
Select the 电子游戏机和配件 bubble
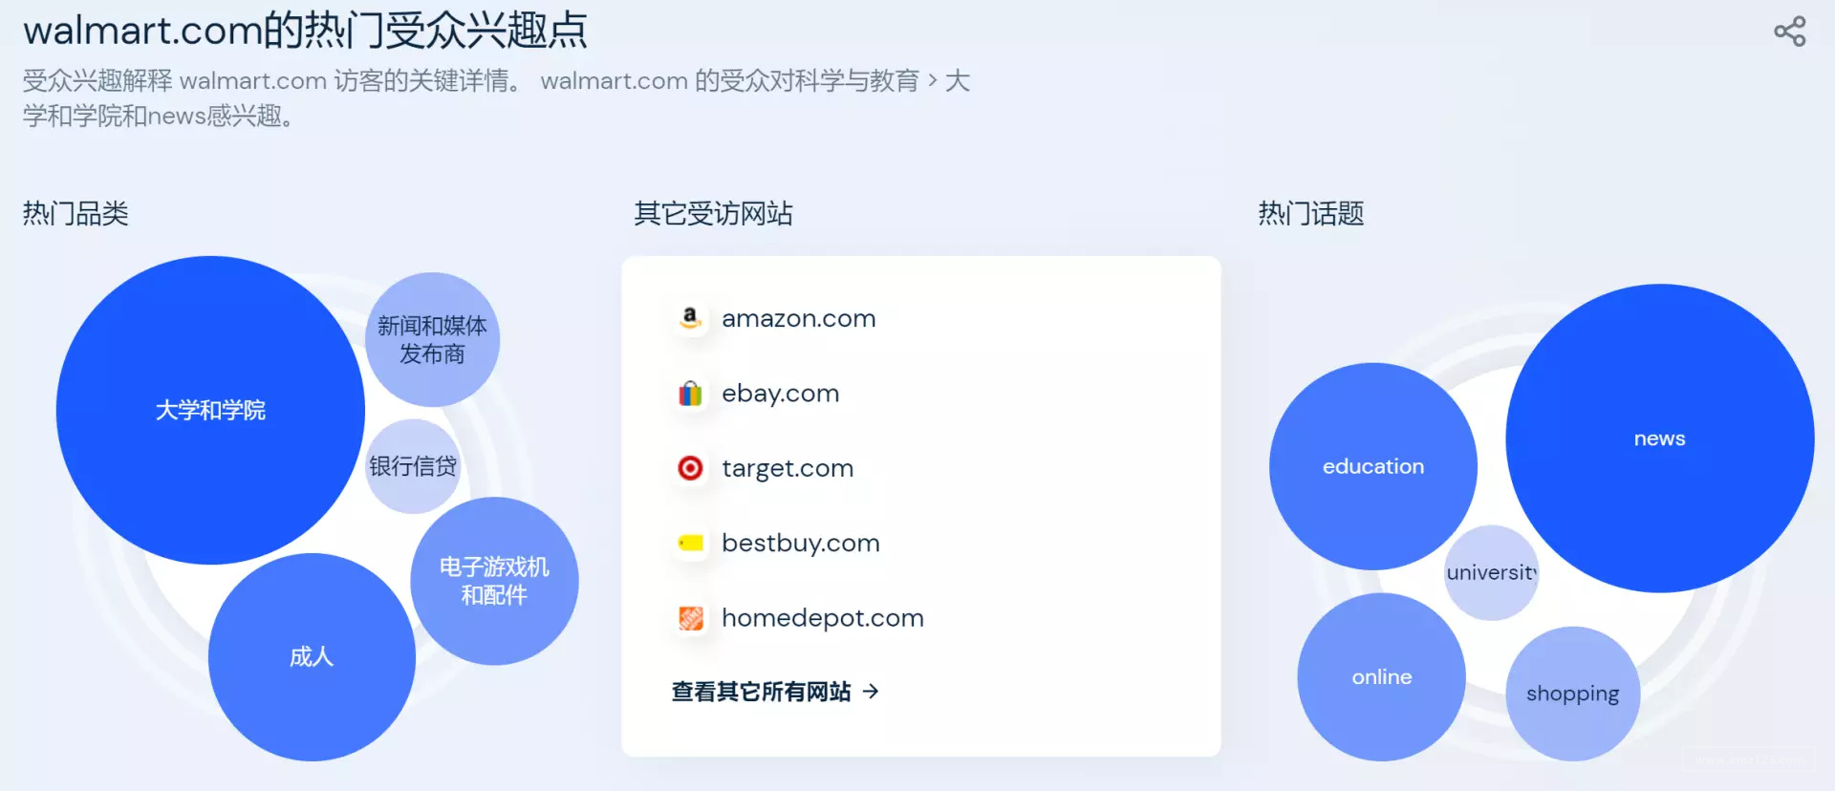[494, 581]
